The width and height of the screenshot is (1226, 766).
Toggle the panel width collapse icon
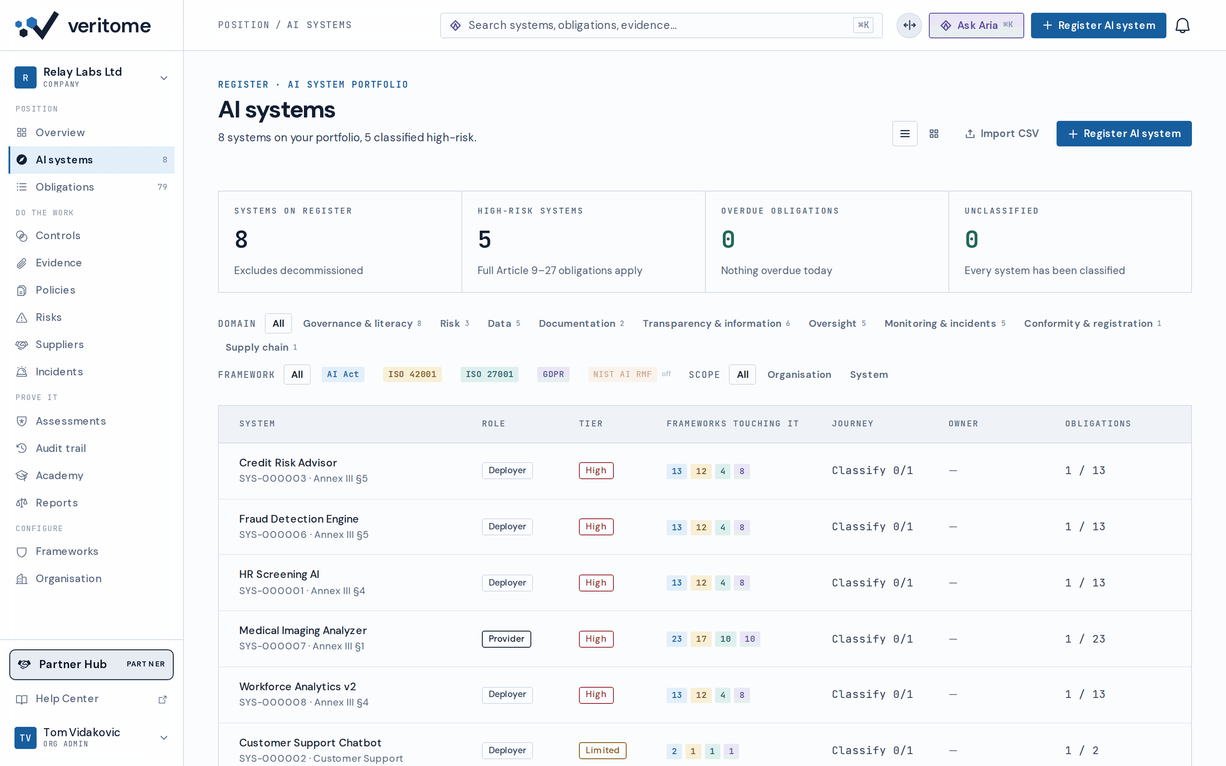(x=909, y=26)
